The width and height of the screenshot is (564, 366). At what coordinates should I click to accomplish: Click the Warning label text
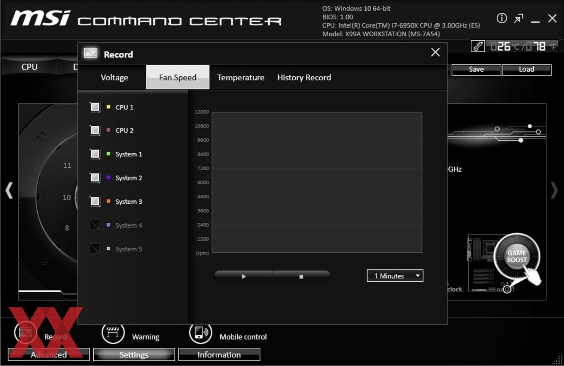146,337
